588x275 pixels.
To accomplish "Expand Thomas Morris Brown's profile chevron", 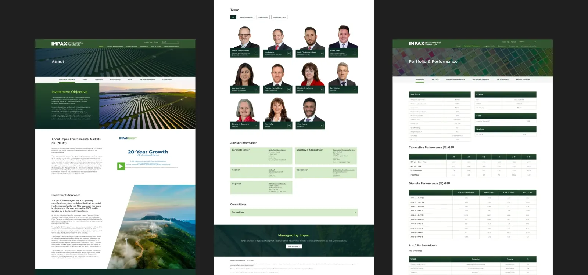I will pyautogui.click(x=289, y=90).
